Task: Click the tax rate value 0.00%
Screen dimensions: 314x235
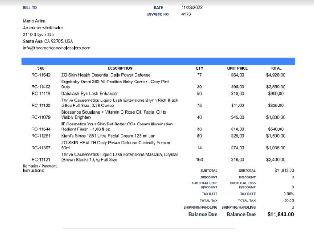Action: click(x=289, y=194)
